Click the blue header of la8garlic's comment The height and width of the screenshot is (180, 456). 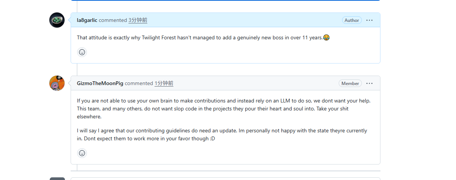225,20
